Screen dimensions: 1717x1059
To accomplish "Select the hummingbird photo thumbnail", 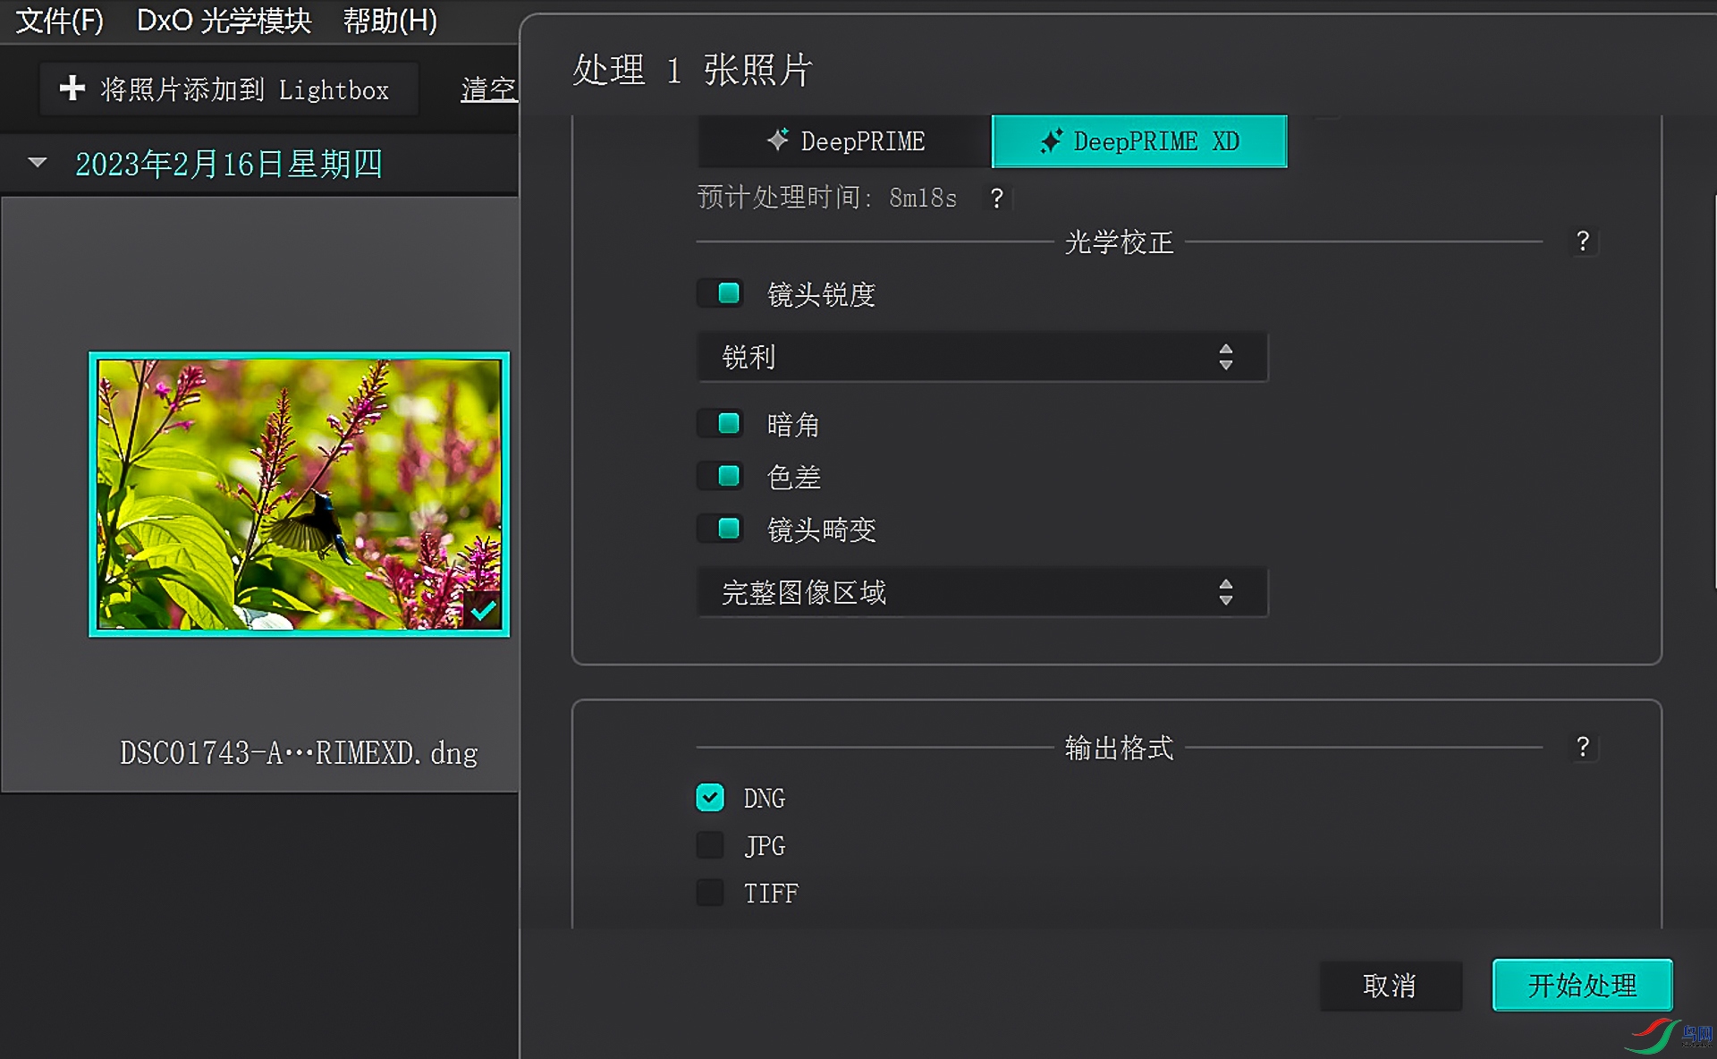I will tap(299, 494).
